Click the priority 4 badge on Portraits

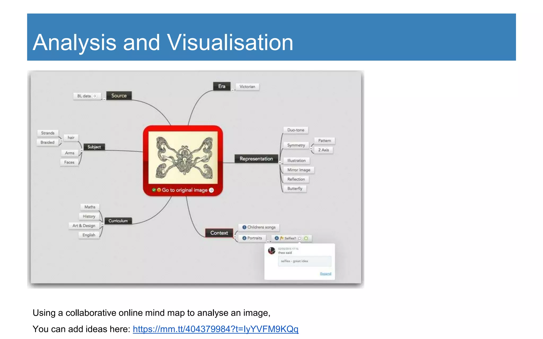[x=244, y=238]
